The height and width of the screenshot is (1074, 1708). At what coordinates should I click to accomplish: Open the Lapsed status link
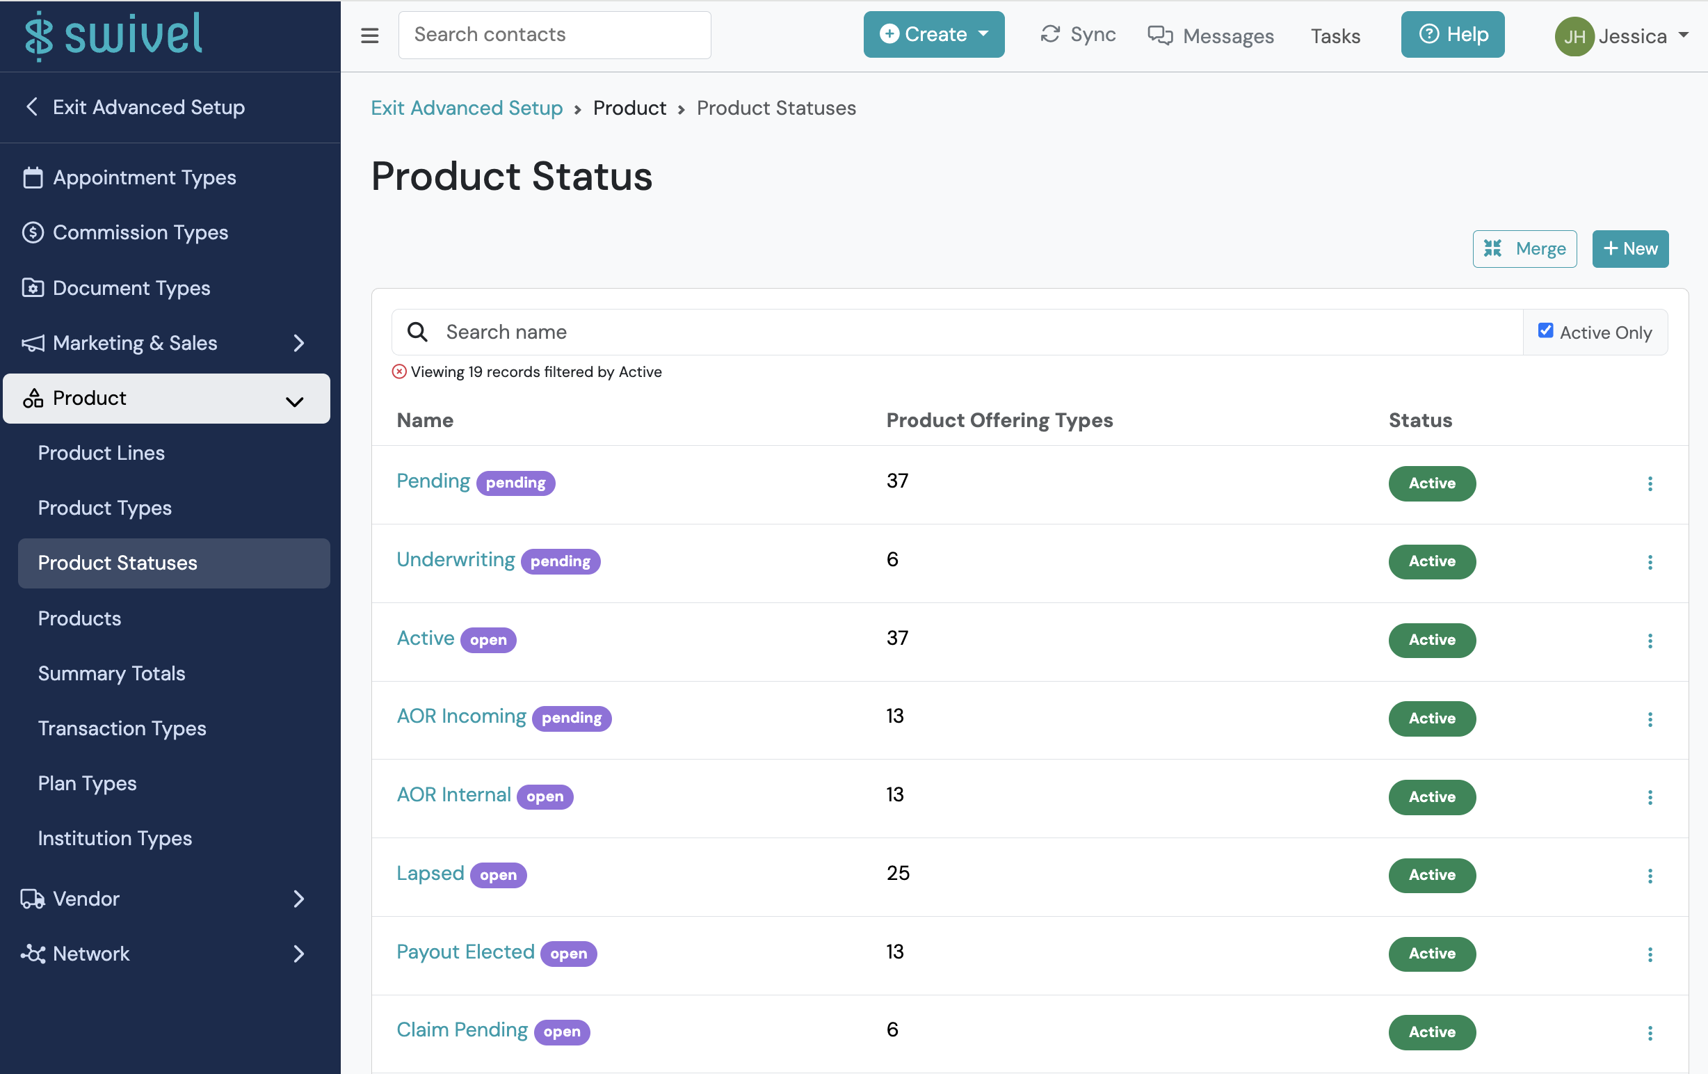click(x=430, y=873)
